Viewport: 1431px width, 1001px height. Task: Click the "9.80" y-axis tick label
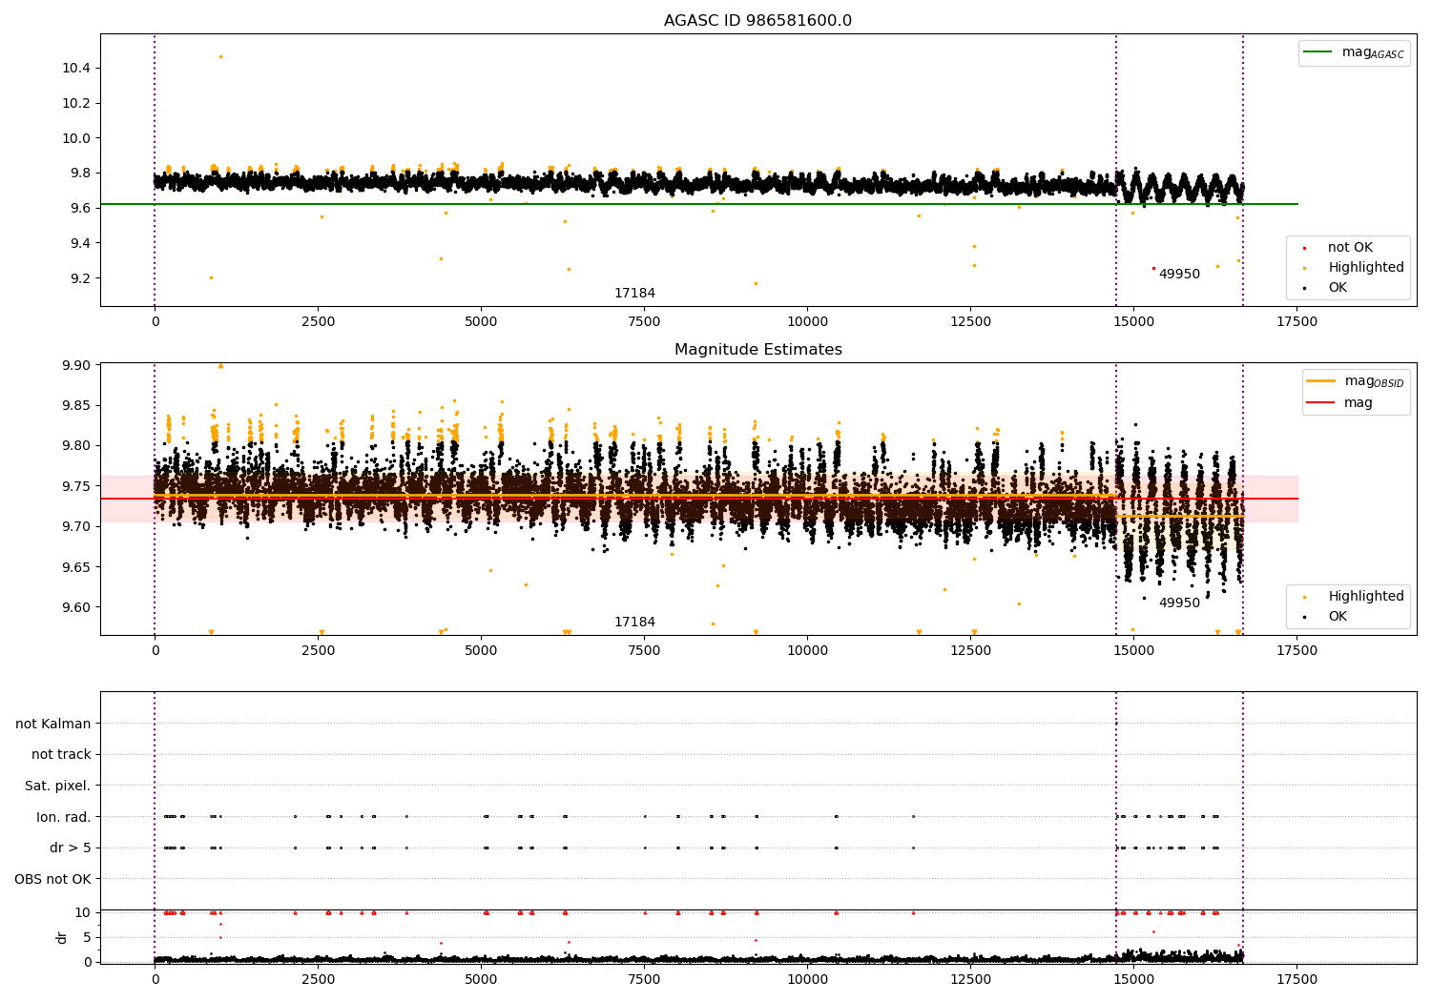76,446
